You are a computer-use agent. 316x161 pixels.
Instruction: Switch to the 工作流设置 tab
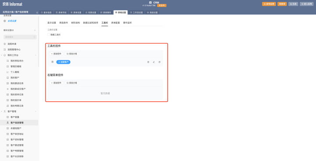pyautogui.click(x=136, y=12)
